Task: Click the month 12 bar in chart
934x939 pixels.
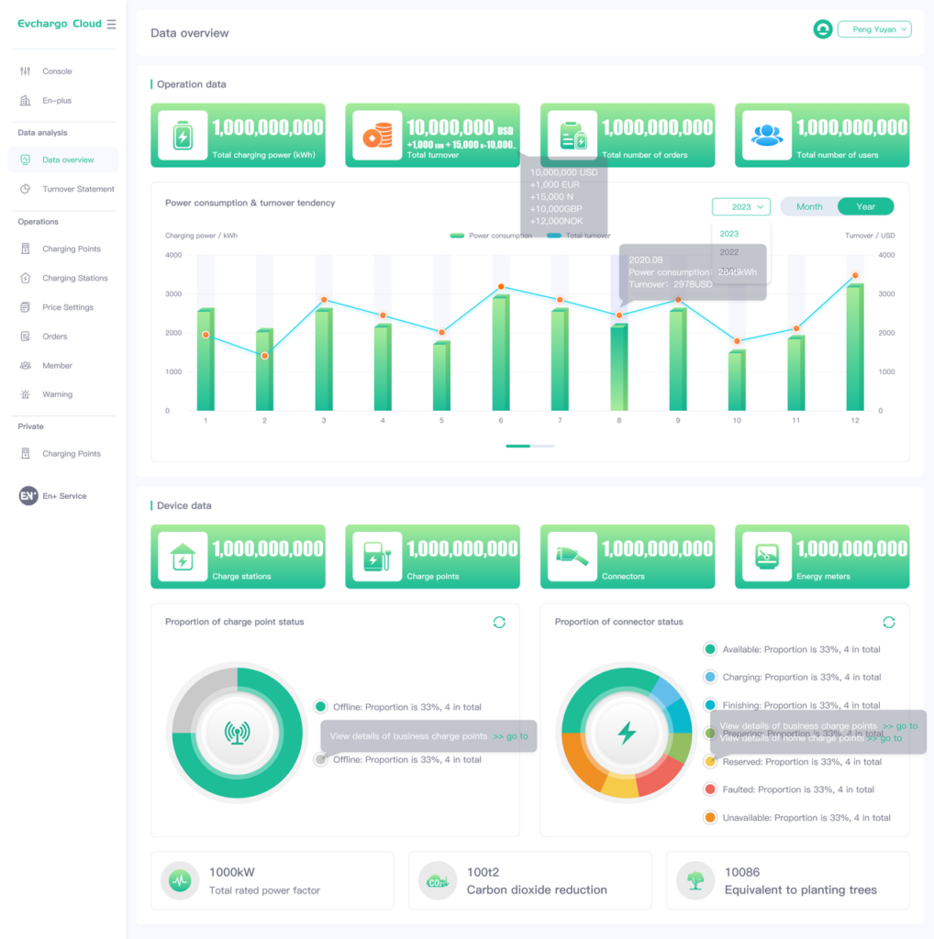Action: (x=855, y=348)
